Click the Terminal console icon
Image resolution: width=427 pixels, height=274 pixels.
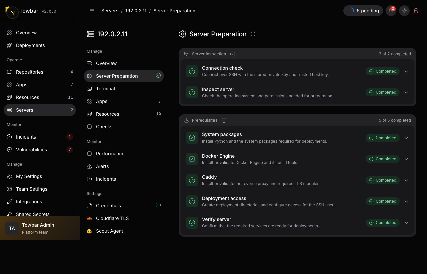click(x=89, y=89)
